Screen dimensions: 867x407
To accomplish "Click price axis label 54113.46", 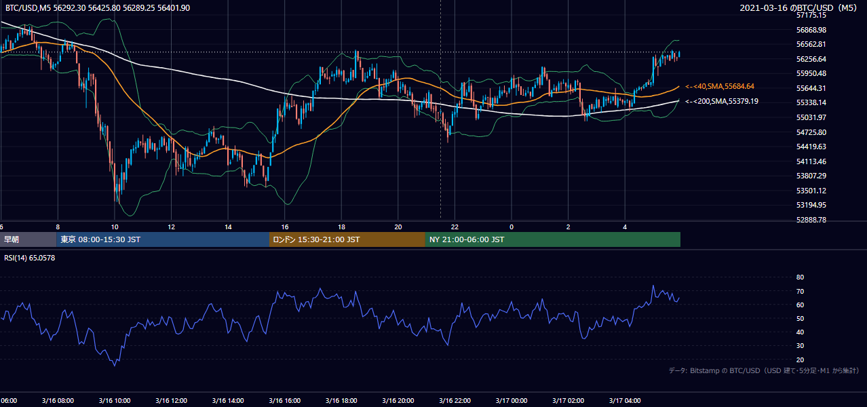I will (811, 161).
